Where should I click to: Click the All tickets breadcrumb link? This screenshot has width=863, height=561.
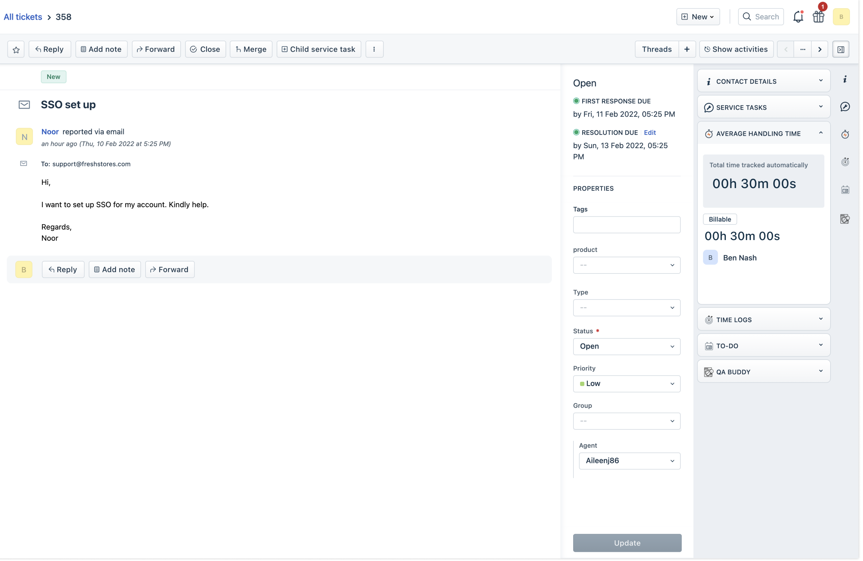[23, 17]
